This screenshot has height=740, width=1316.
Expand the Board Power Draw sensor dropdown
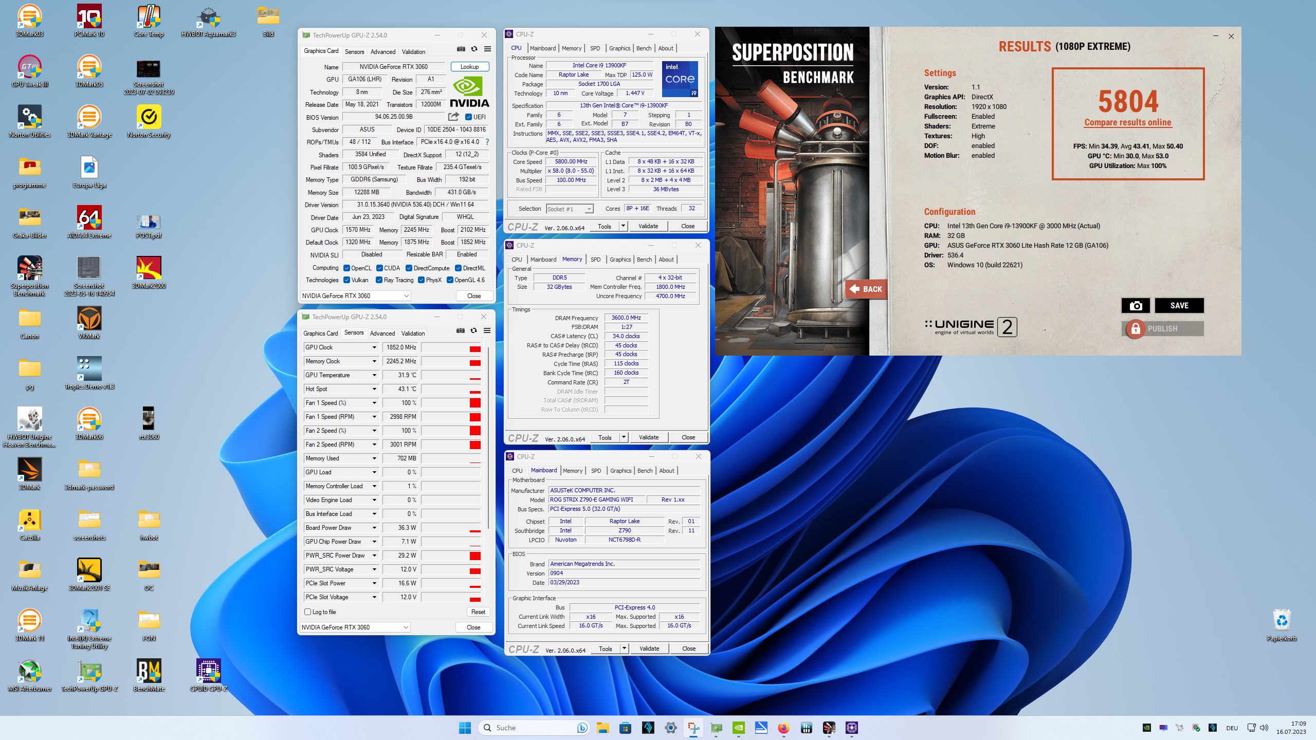[x=374, y=528]
